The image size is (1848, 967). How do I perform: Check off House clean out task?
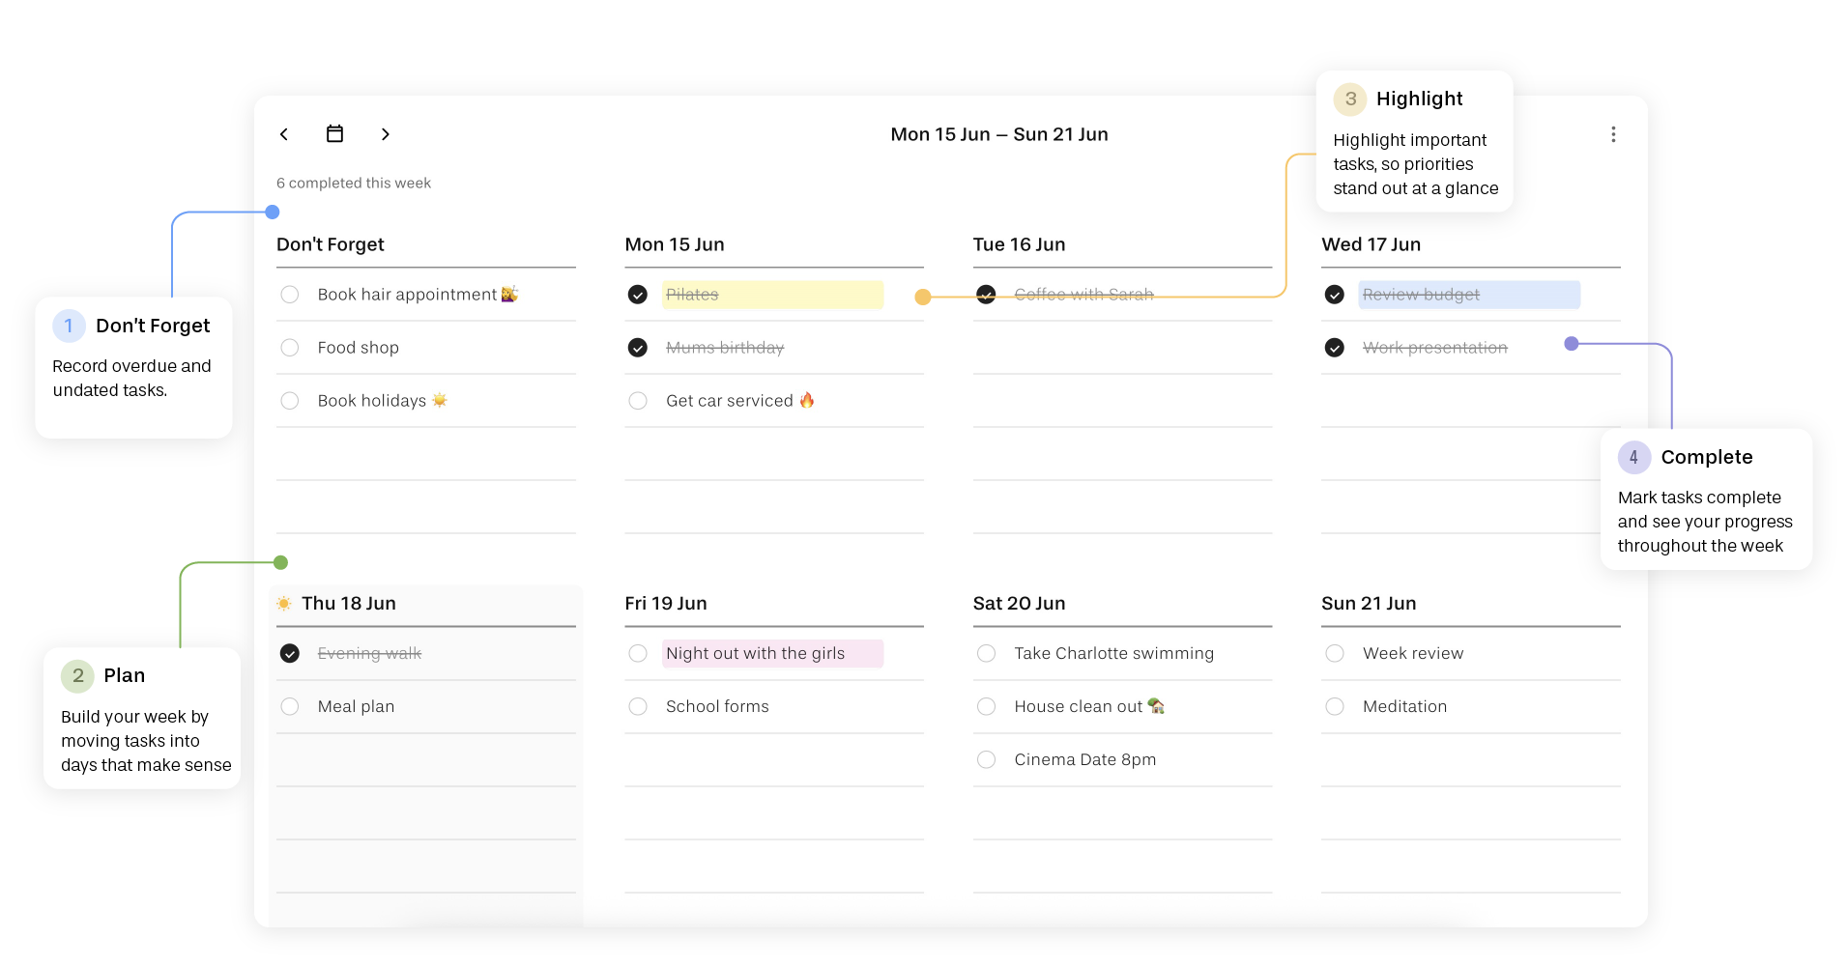[986, 707]
